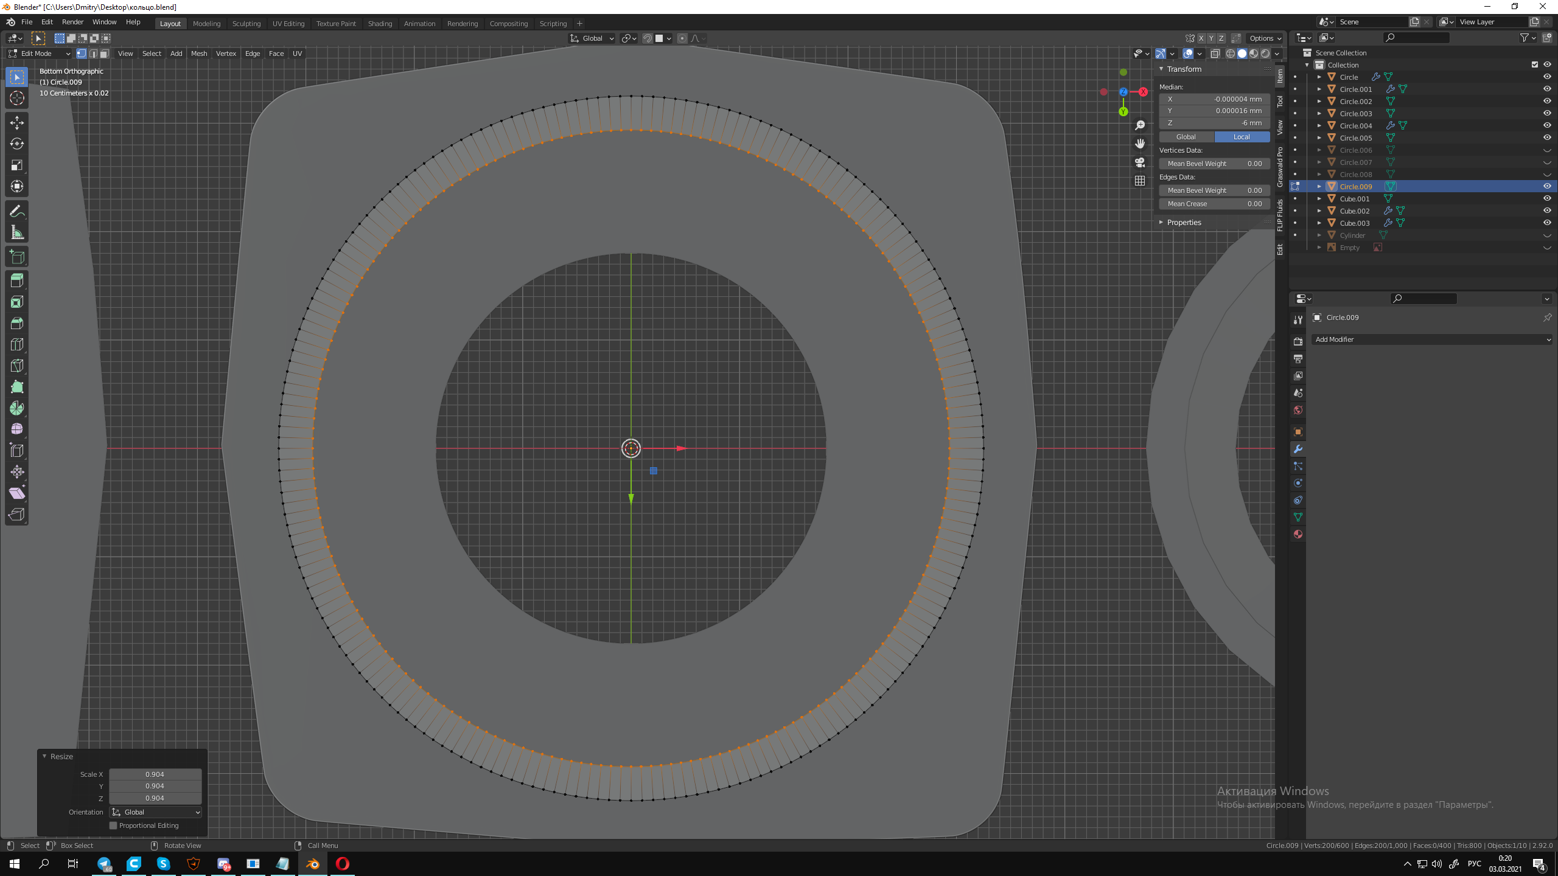Select the Rotate tool
The image size is (1558, 876).
pos(17,144)
